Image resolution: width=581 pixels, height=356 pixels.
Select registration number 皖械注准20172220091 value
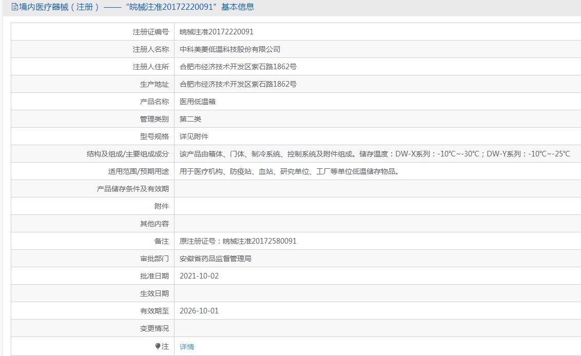click(217, 32)
